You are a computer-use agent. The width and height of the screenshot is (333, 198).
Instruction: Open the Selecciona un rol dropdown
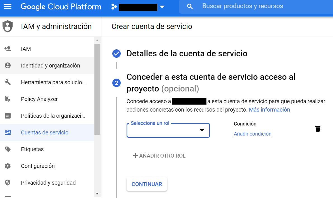coord(168,131)
